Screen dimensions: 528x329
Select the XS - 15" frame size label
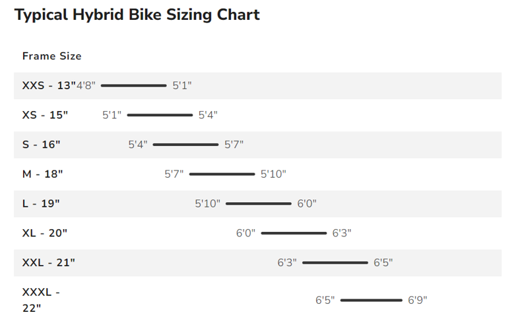pyautogui.click(x=45, y=115)
